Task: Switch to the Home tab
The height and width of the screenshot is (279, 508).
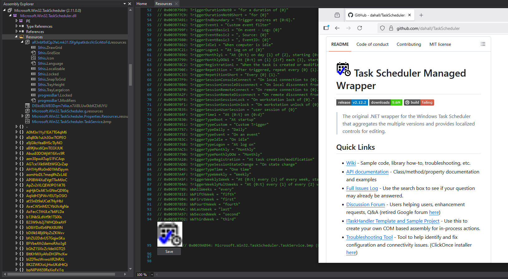Action: (142, 4)
